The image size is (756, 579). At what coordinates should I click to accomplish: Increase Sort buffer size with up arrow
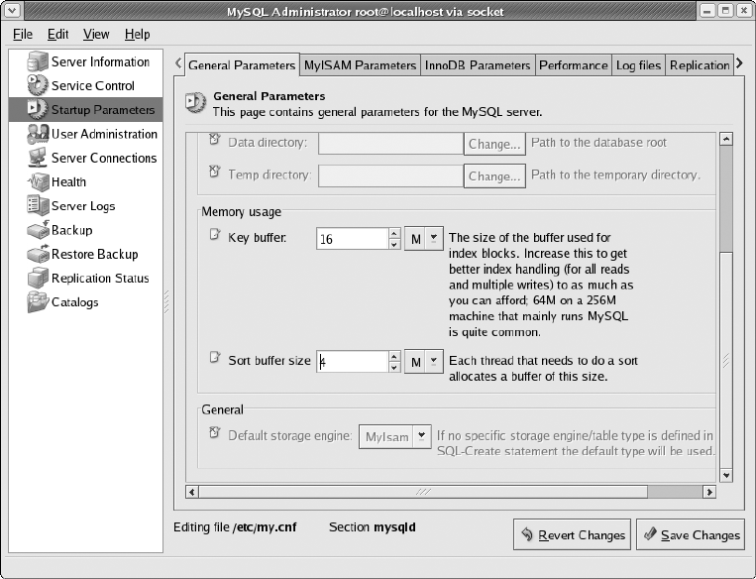[394, 357]
